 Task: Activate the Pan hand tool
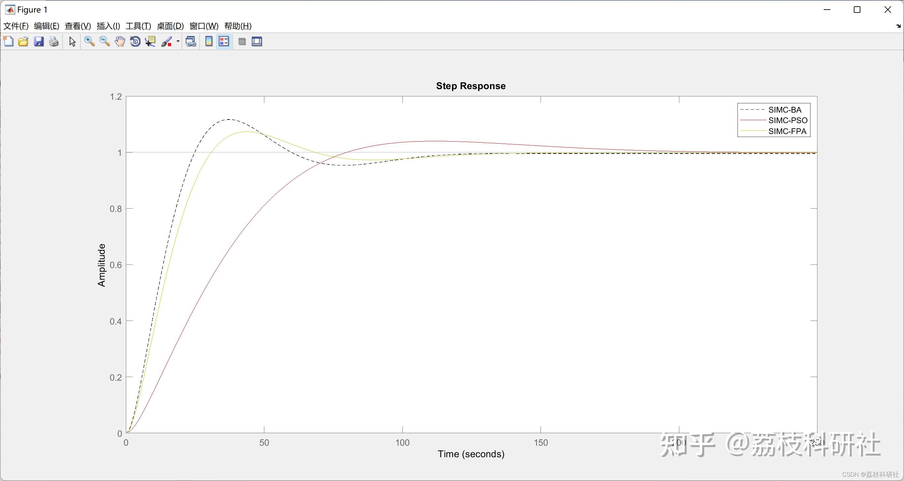pyautogui.click(x=120, y=41)
